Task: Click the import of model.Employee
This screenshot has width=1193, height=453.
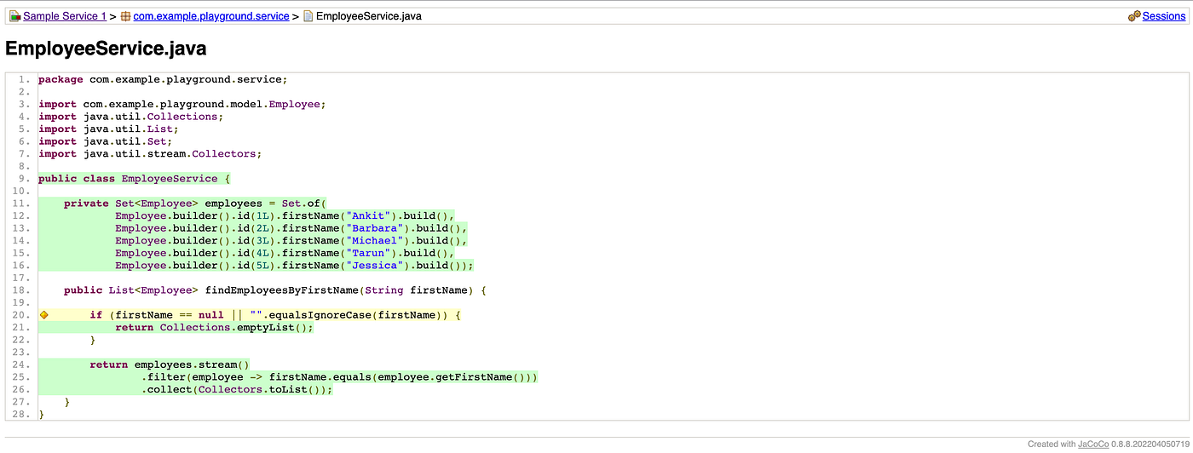Action: [182, 105]
